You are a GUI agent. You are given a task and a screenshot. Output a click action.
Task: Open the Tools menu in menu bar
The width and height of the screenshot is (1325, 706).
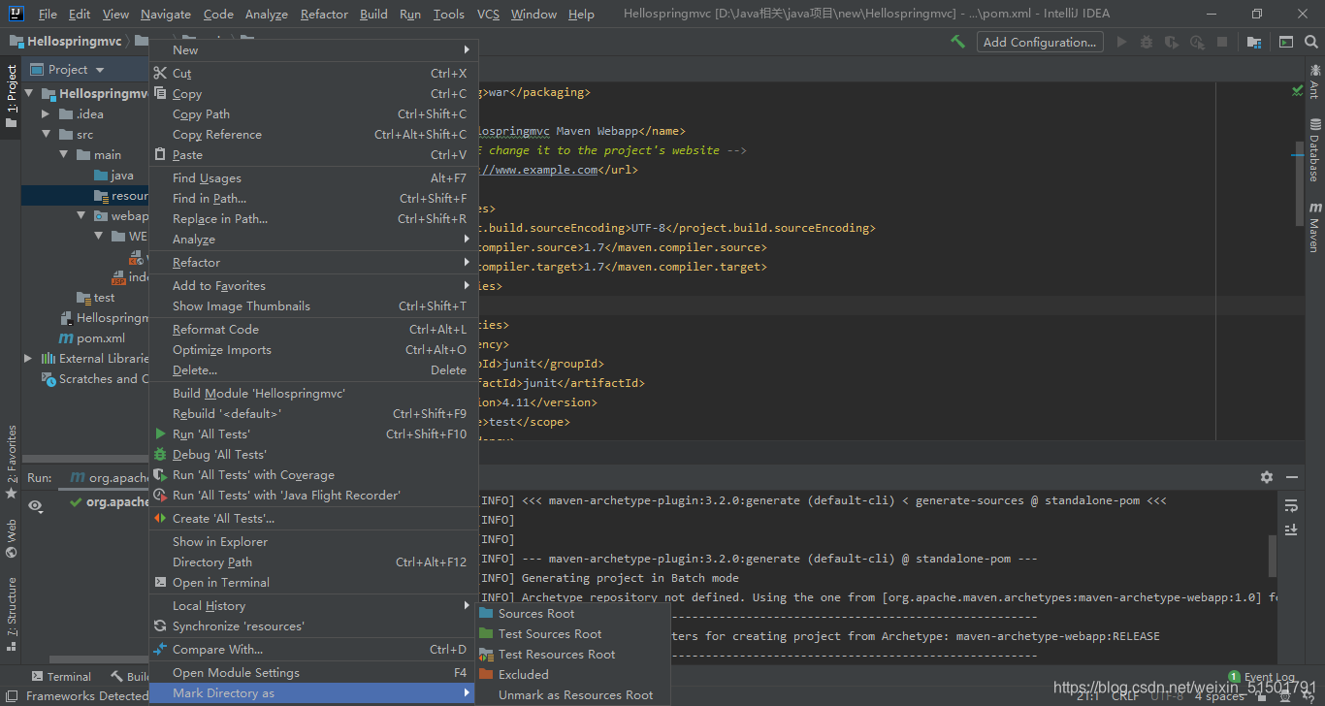[x=448, y=14]
